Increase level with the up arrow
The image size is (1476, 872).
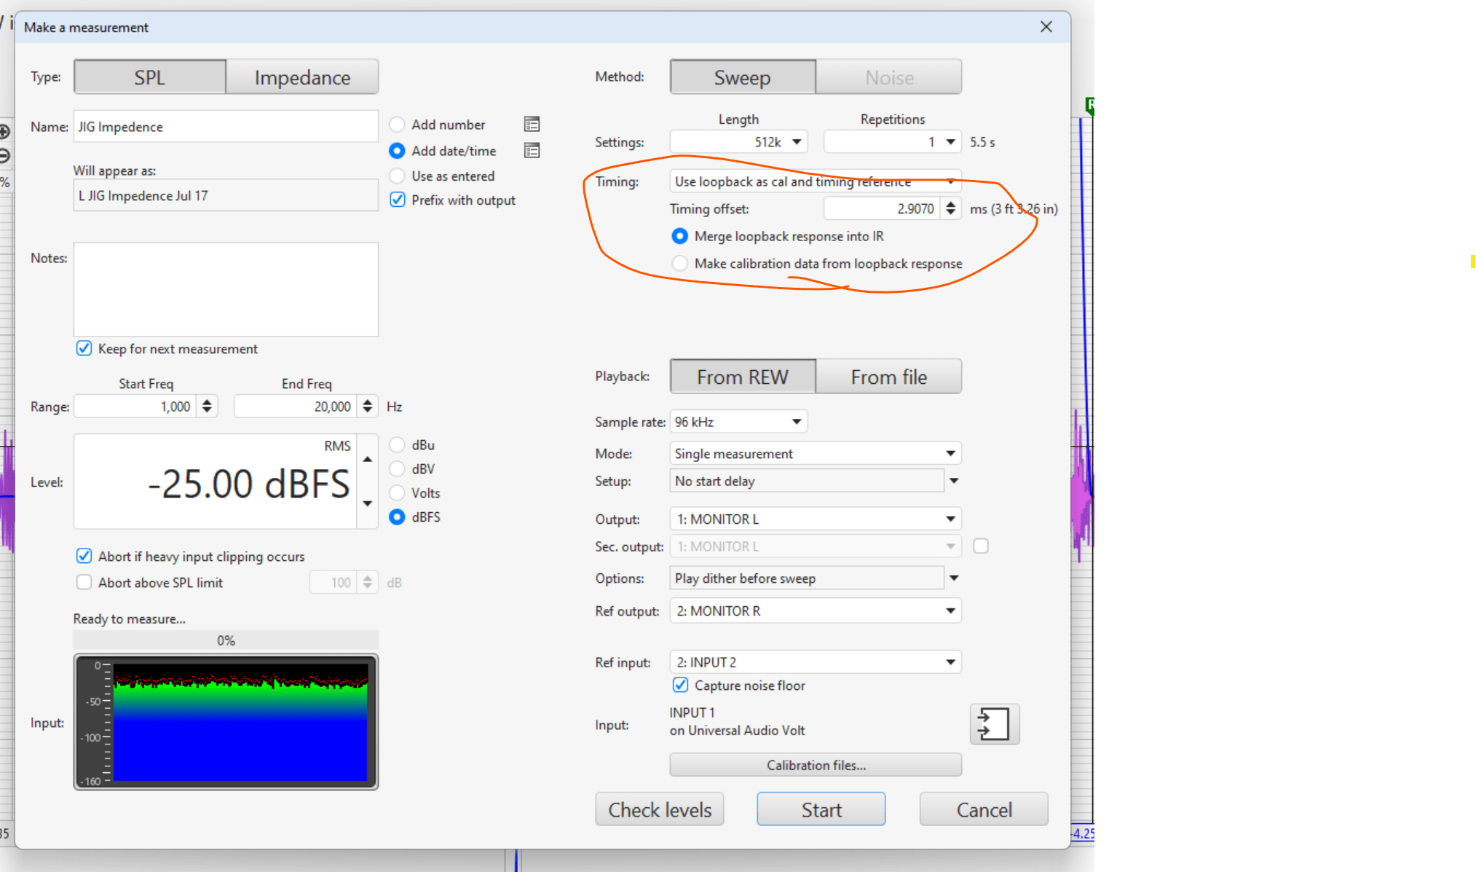click(x=368, y=459)
